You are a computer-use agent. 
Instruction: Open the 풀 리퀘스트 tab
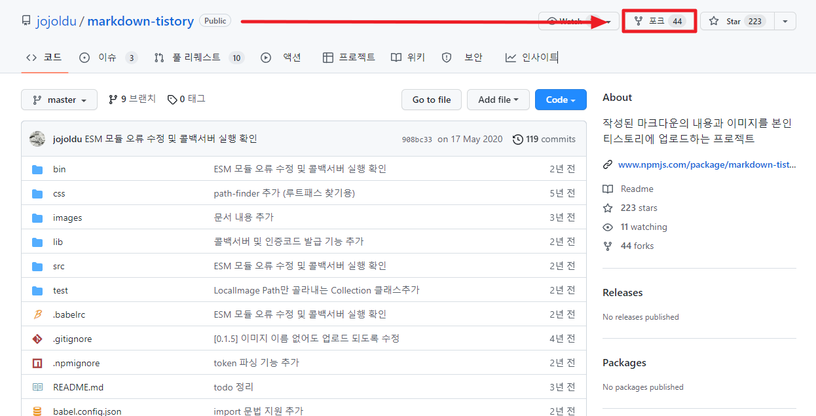[x=198, y=58]
